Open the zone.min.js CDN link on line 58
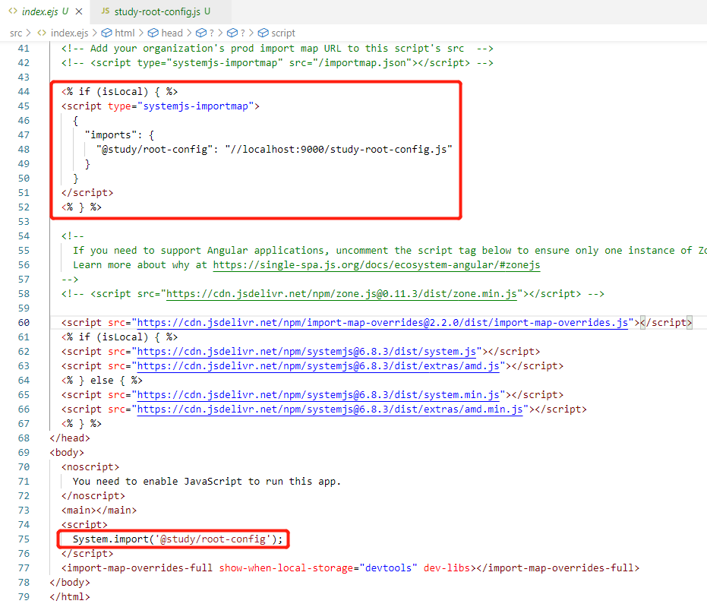 tap(341, 293)
